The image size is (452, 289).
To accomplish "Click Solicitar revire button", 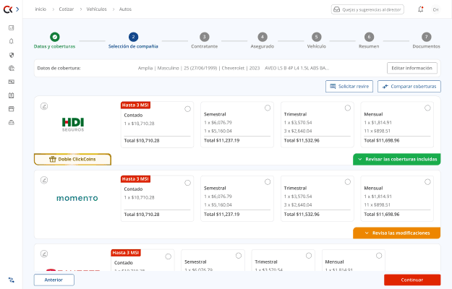I will (349, 87).
